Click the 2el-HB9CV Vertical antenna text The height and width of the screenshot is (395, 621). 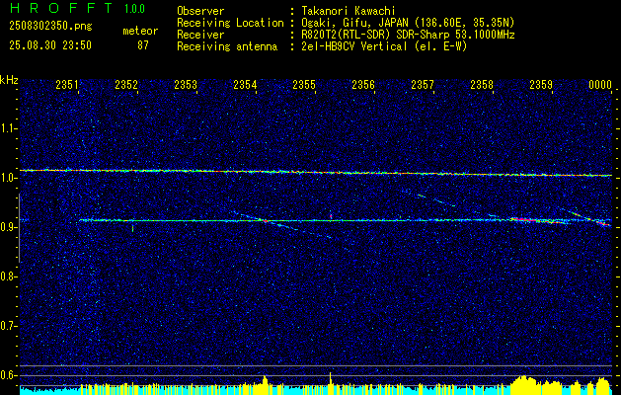[384, 46]
